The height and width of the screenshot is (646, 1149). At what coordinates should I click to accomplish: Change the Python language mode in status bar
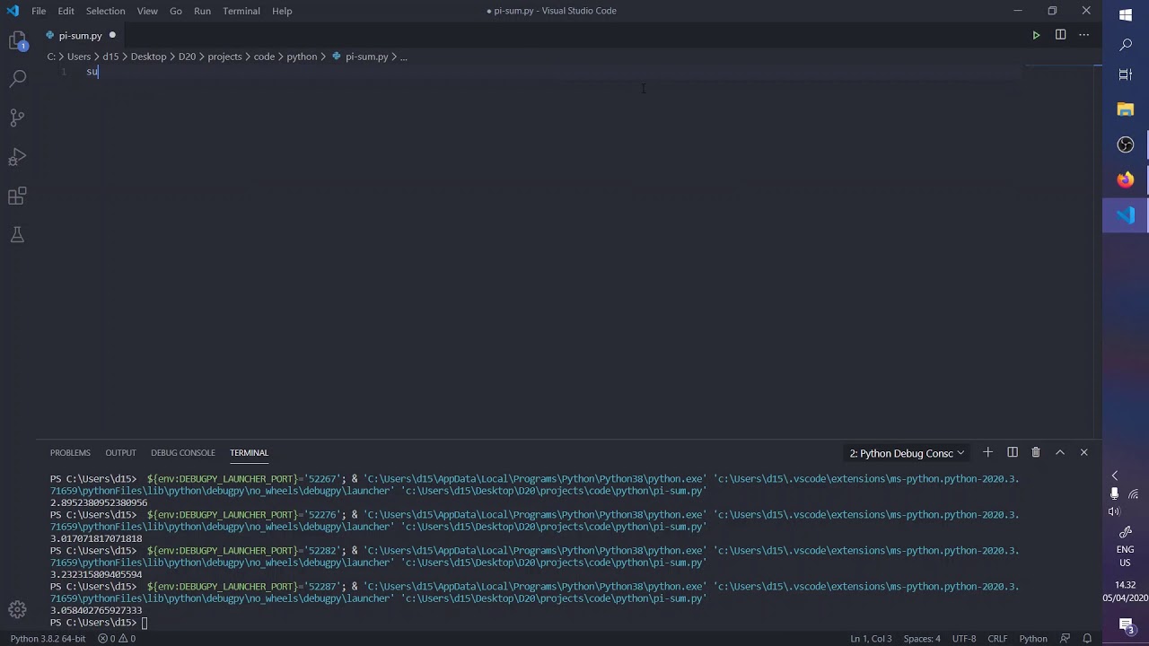[x=1032, y=639]
